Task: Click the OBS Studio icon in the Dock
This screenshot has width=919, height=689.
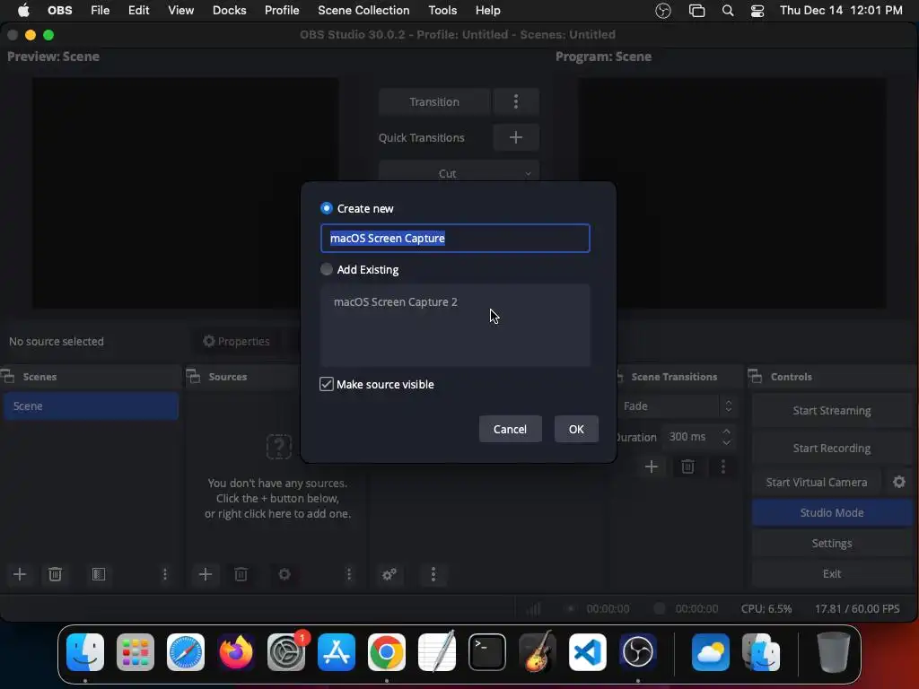Action: point(638,651)
